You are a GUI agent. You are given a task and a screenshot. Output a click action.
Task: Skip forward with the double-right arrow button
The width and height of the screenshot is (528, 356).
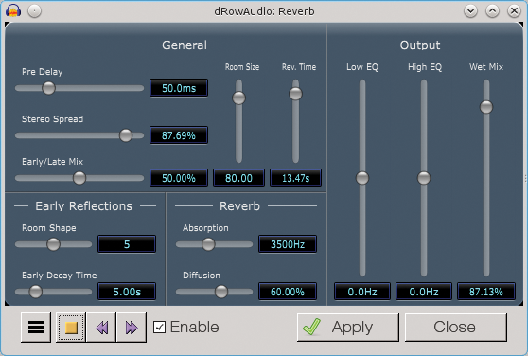click(132, 327)
